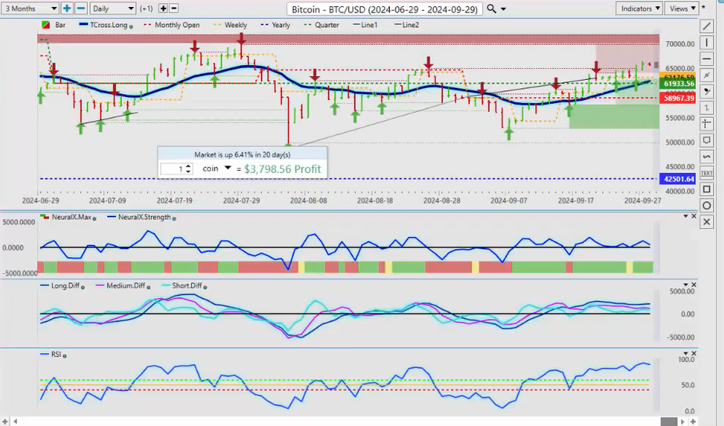Open the coin unit dropdown

(x=228, y=168)
